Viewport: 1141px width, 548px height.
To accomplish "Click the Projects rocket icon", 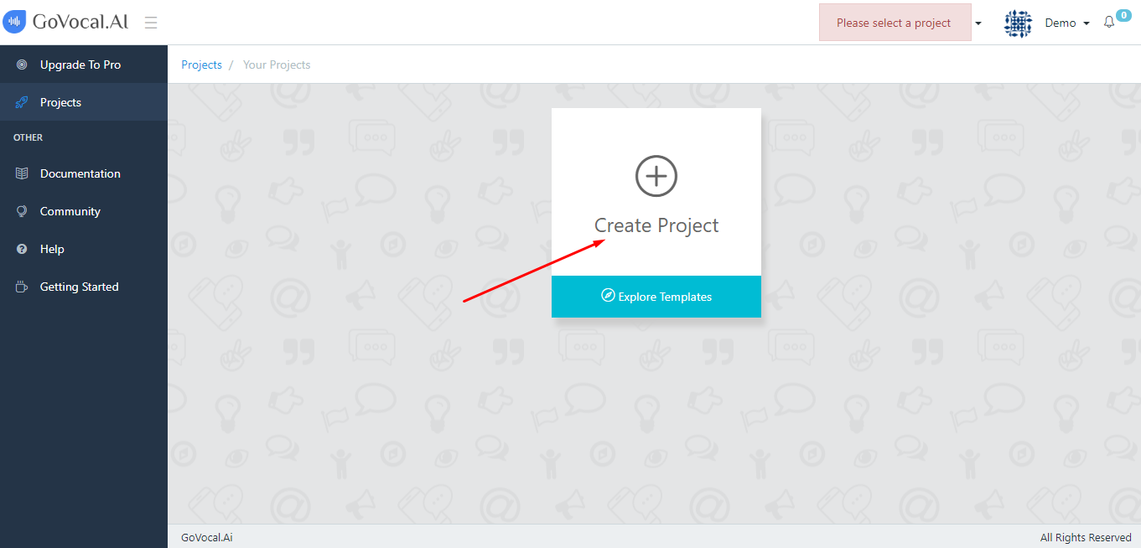I will tap(22, 102).
